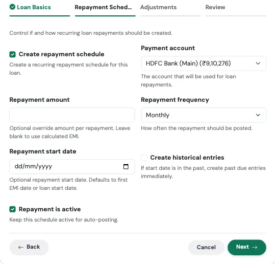The height and width of the screenshot is (264, 275).
Task: Click 'Keep this schedule active for auto-posting.' text
Action: 64,220
